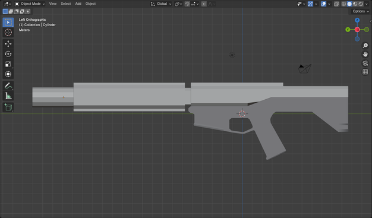Click the green Y axis gizmo handle
Screen dimensions: 372x218
(x=348, y=30)
